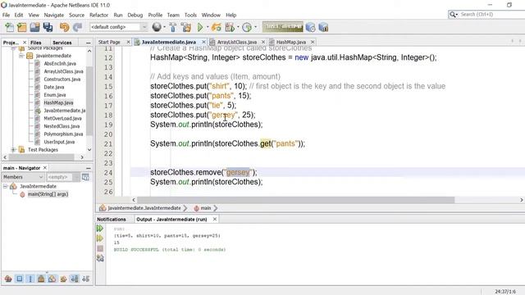Click the Clean and Build Project icon

click(186, 27)
